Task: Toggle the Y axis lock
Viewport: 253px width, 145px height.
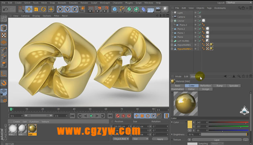Action: click(x=67, y=9)
